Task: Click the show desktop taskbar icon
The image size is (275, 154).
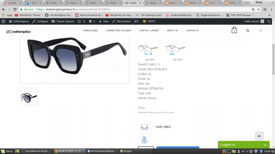Action: coord(17,151)
